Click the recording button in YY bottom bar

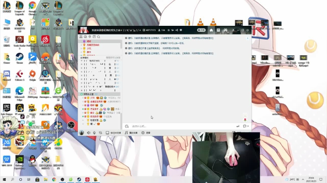point(146,133)
